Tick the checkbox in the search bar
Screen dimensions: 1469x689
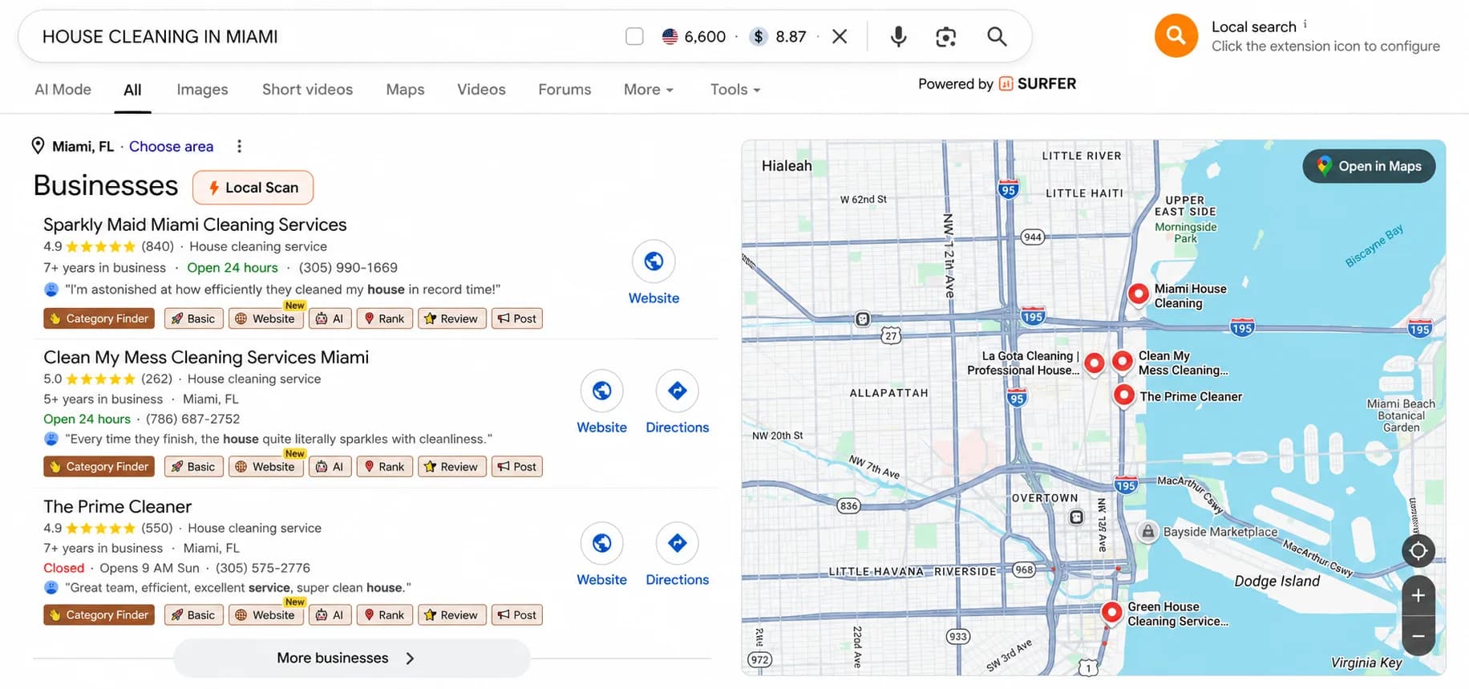[634, 36]
